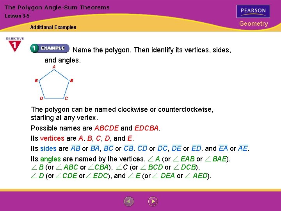Click the 'Name the polygon' instruction line
Viewport: 281px width, 211px height.
152,50
